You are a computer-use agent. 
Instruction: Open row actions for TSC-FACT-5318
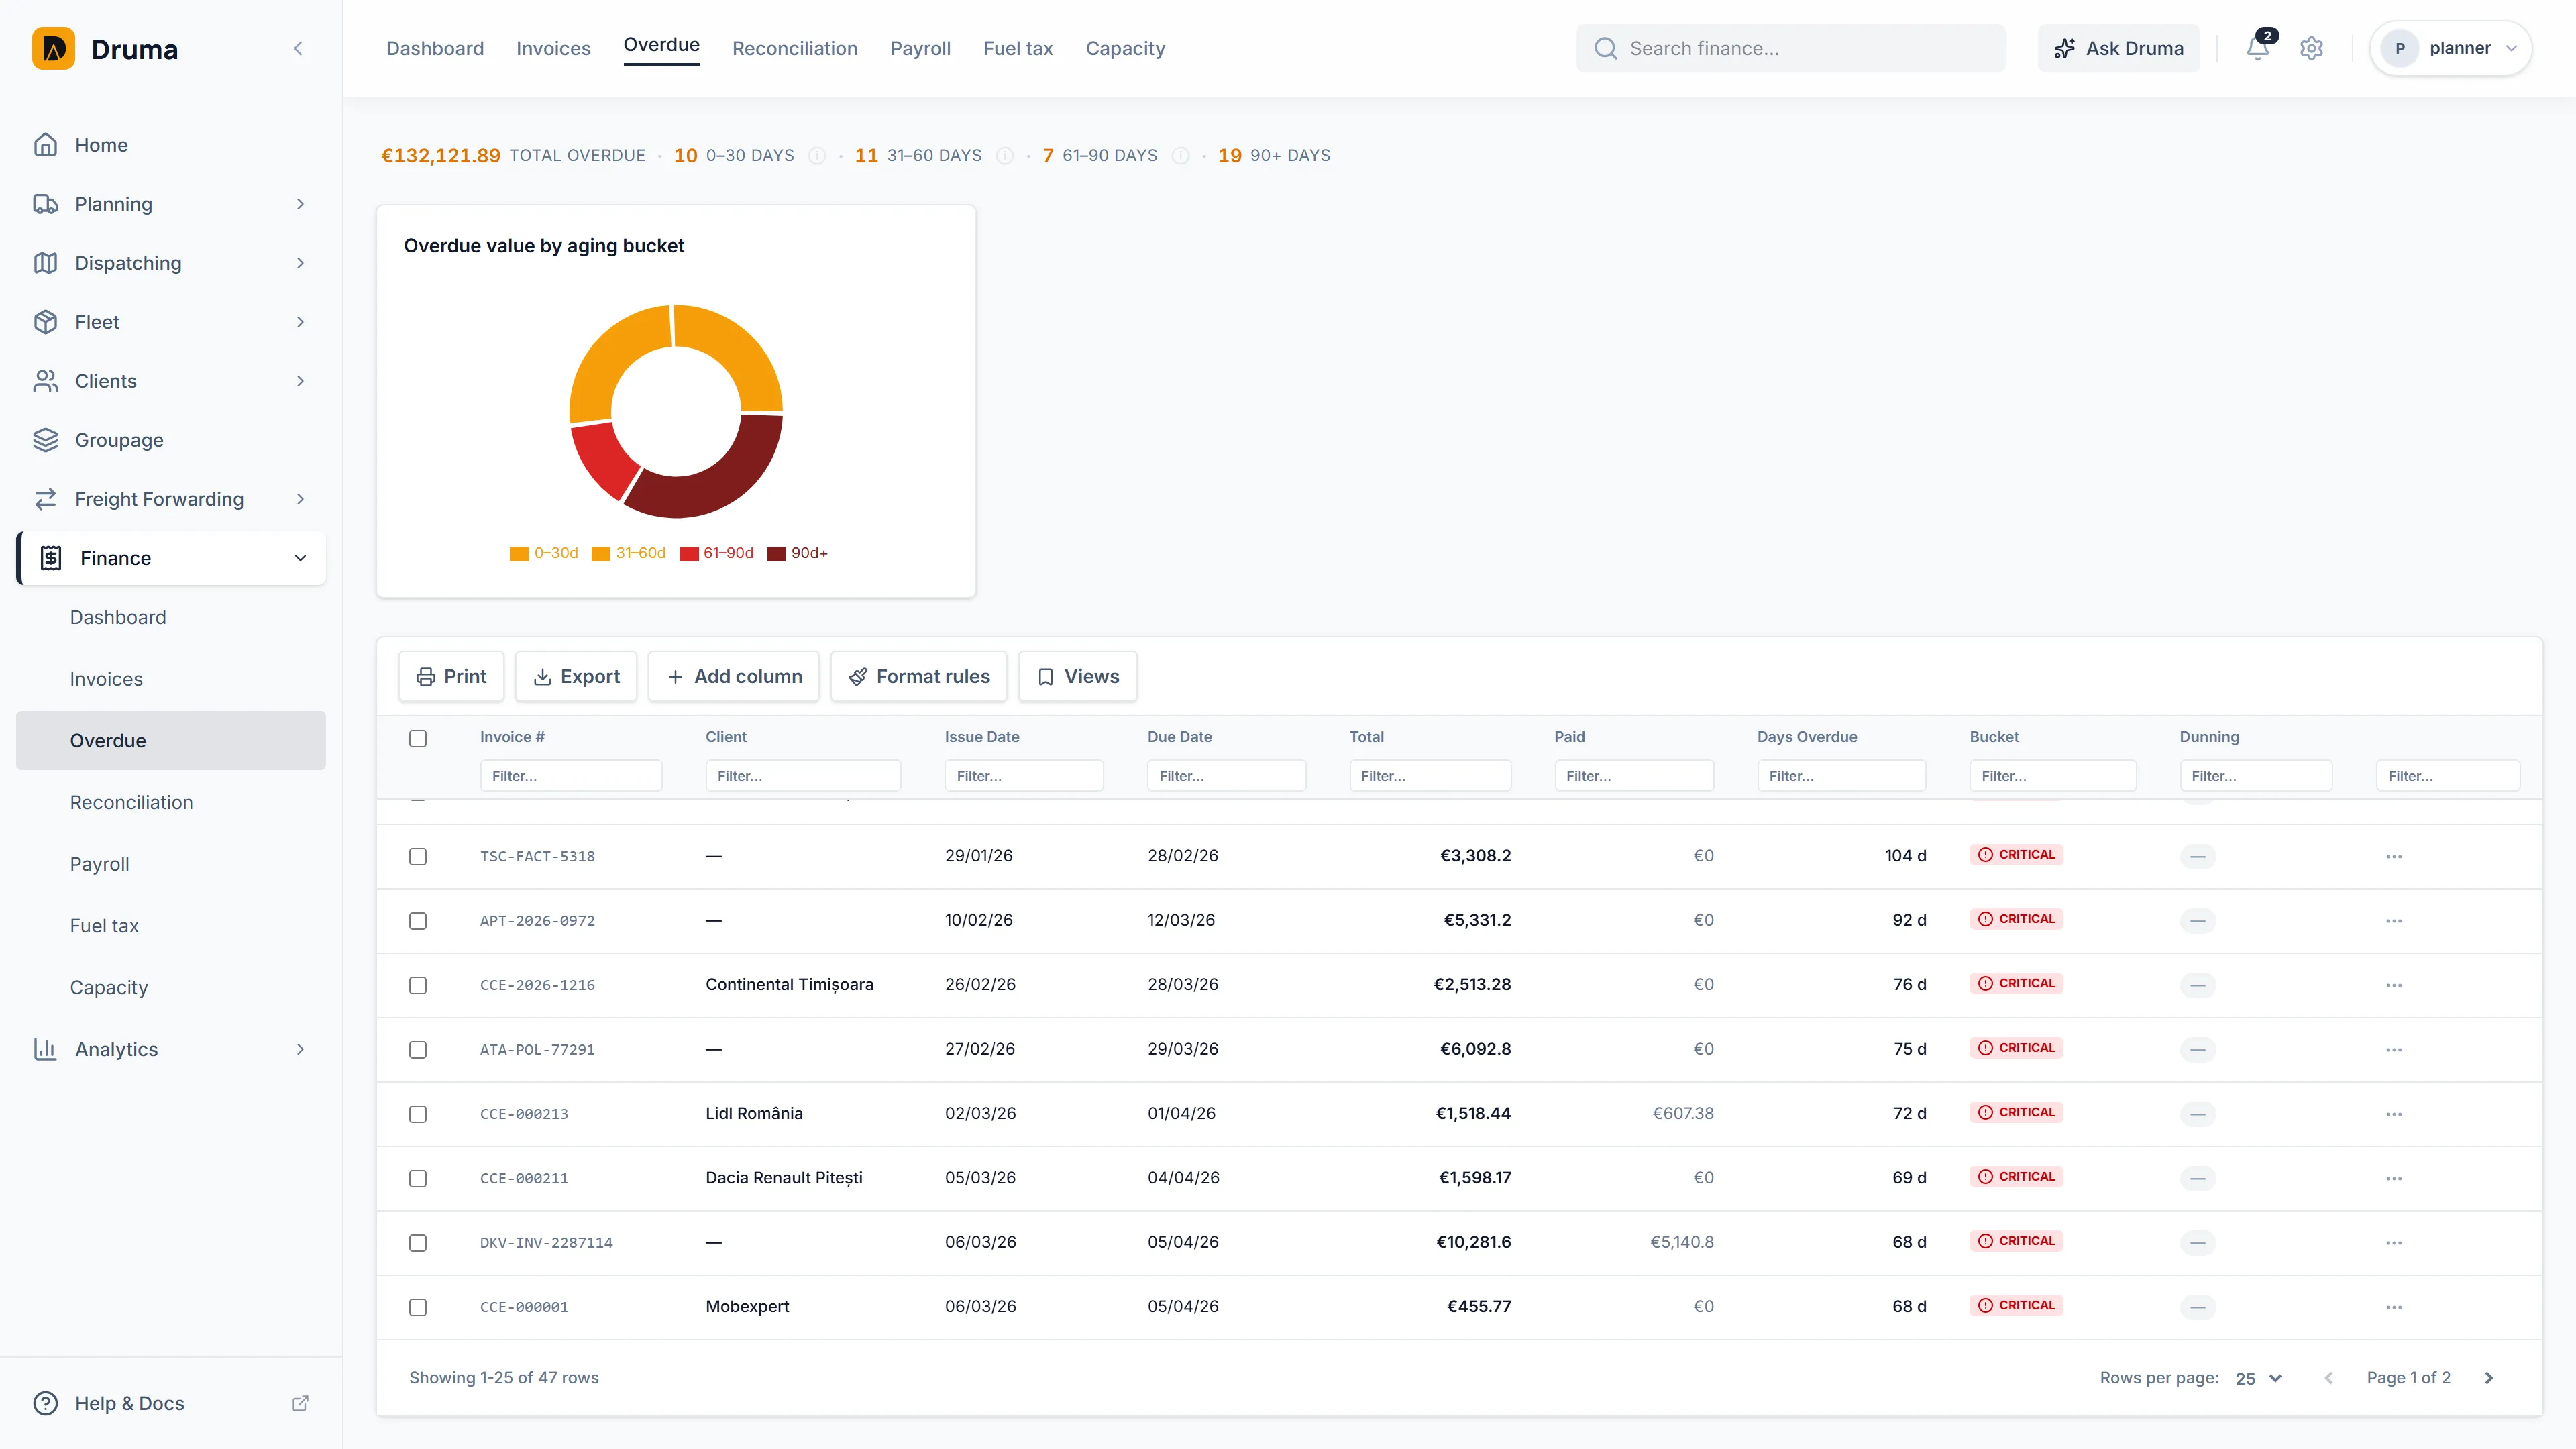pos(2393,856)
